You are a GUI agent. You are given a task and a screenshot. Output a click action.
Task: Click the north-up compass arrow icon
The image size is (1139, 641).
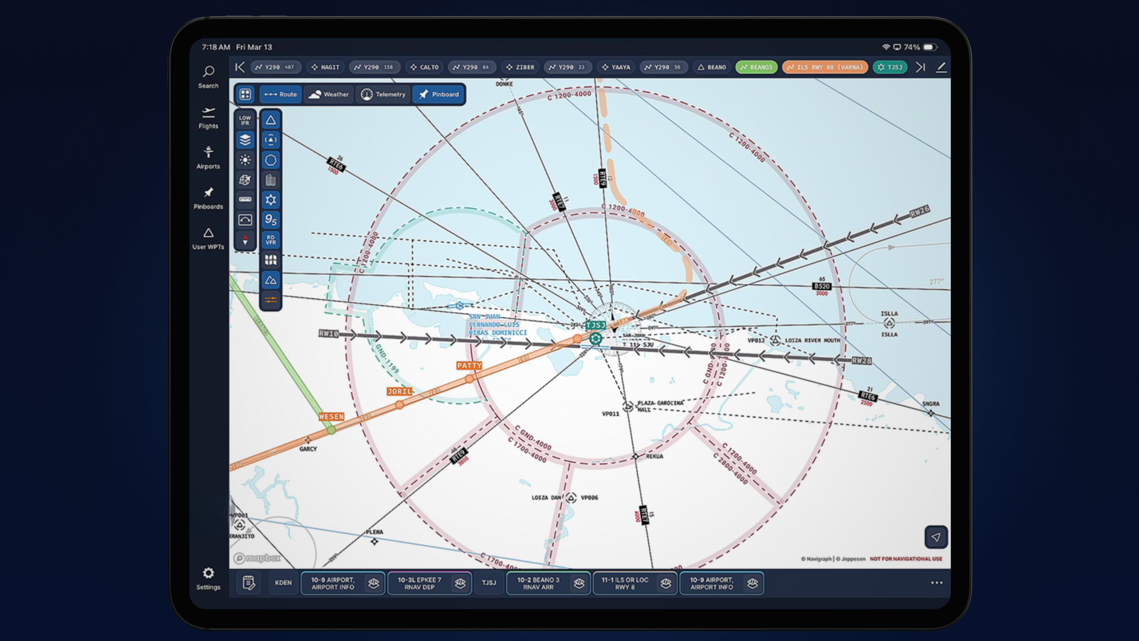[x=245, y=240]
